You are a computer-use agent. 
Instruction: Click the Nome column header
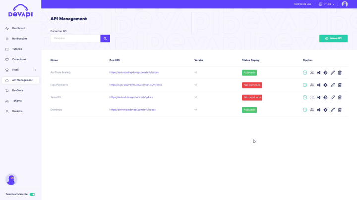(x=54, y=60)
